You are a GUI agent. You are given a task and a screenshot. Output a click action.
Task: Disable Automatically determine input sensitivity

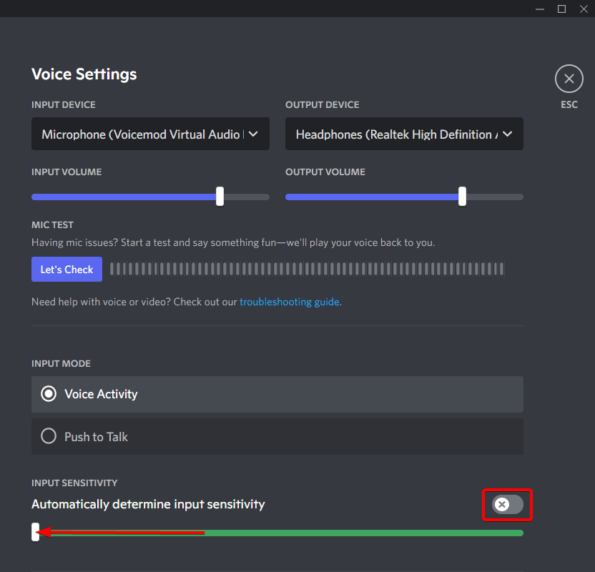tap(507, 505)
